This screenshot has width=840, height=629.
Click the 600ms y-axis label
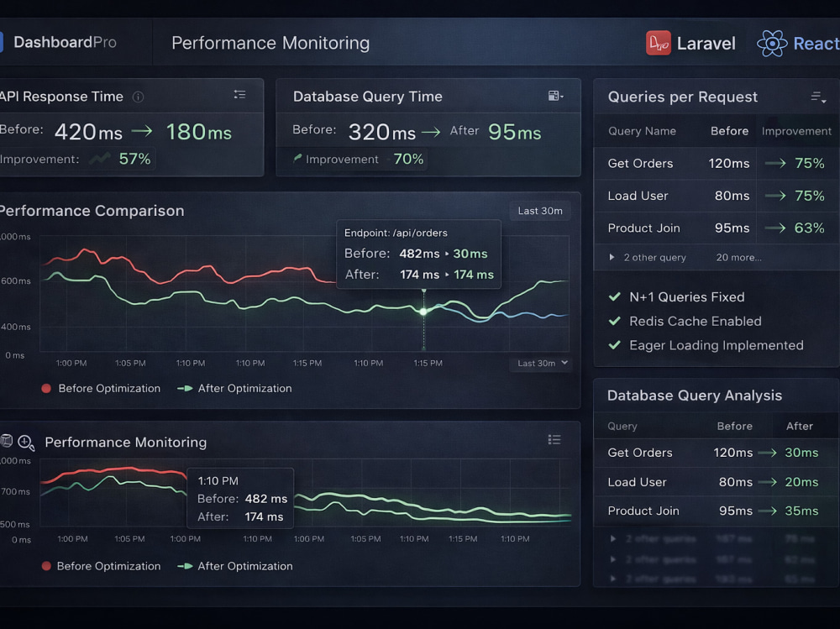tap(15, 280)
